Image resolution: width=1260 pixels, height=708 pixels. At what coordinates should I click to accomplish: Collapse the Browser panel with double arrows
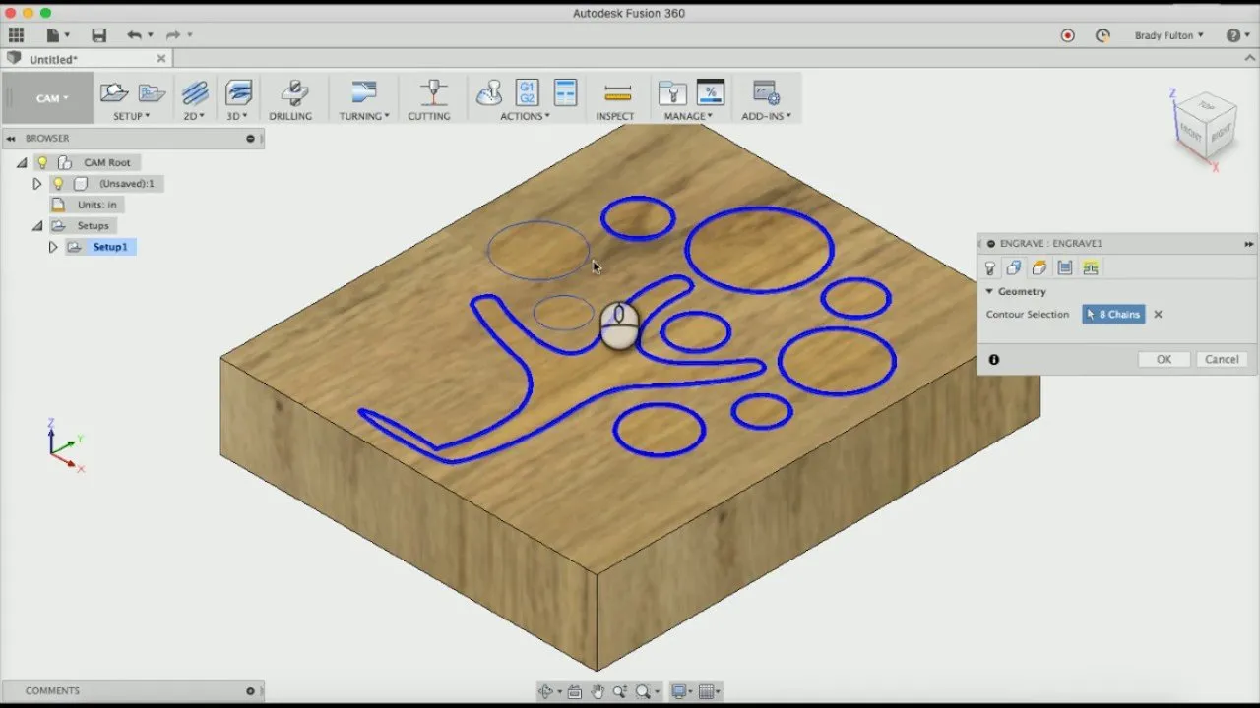click(x=11, y=139)
